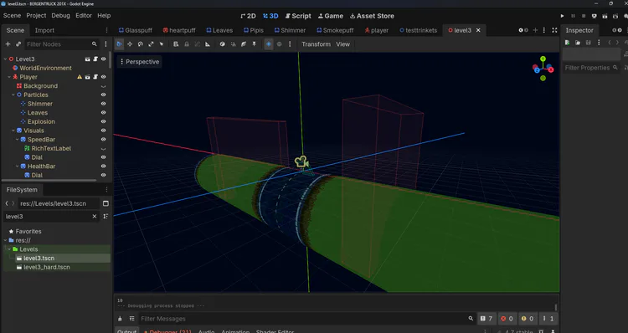Toggle visibility of Explosion node
The width and height of the screenshot is (628, 333).
103,121
